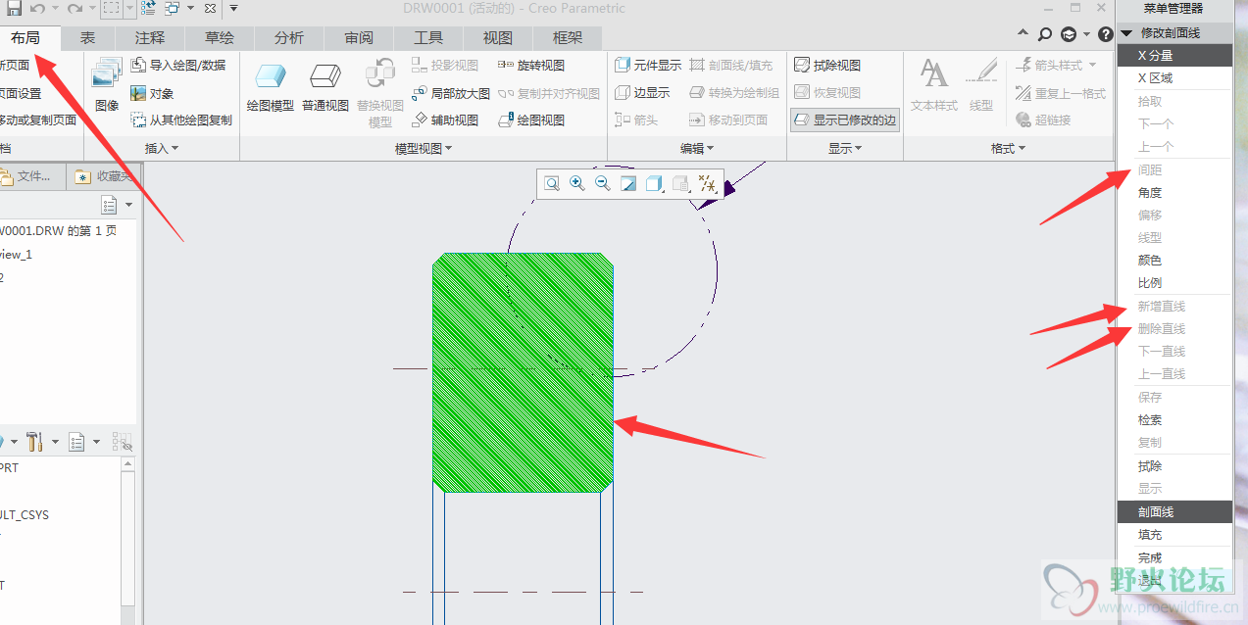Open the 视图 ribbon tab
This screenshot has width=1248, height=625.
[x=498, y=38]
